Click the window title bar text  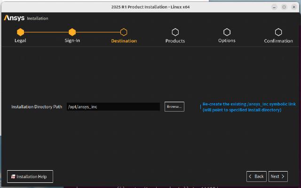(x=150, y=7)
